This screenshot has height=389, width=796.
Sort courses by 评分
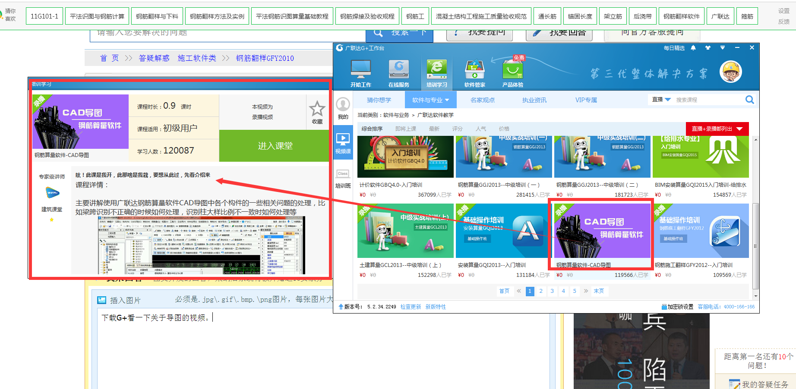458,129
